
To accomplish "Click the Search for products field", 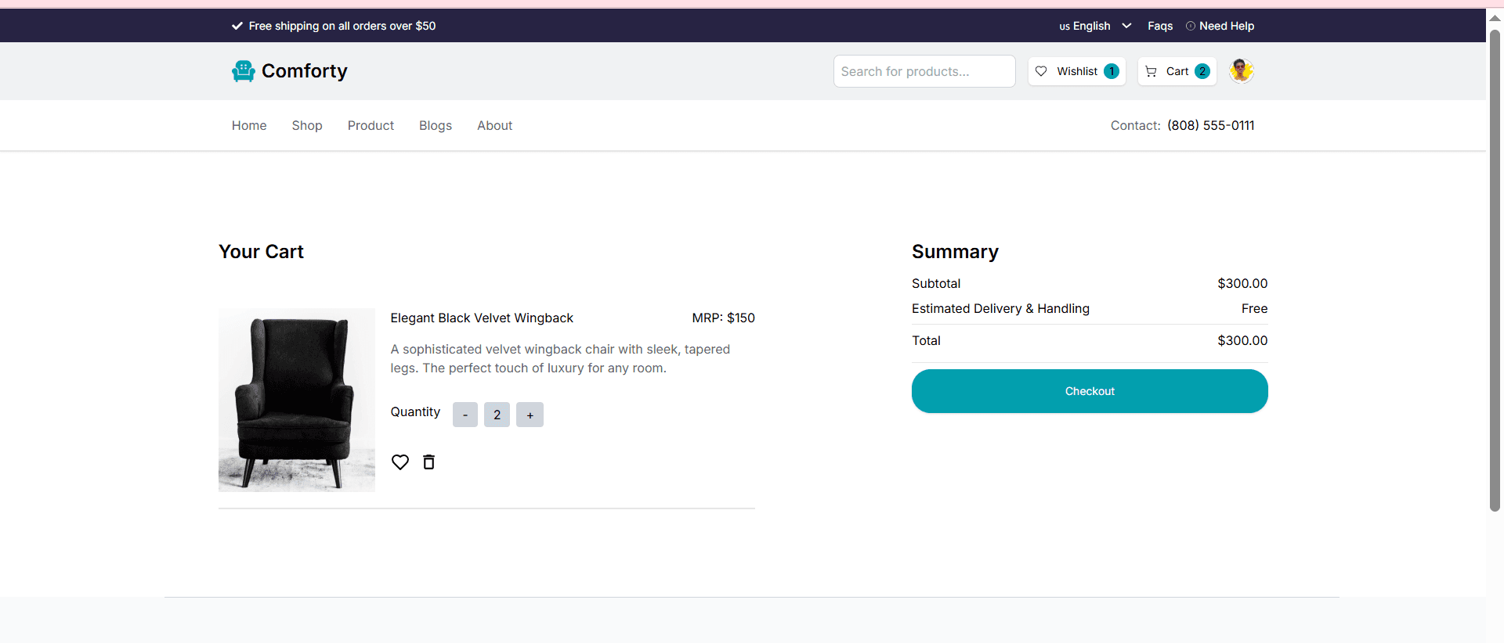I will click(x=924, y=71).
